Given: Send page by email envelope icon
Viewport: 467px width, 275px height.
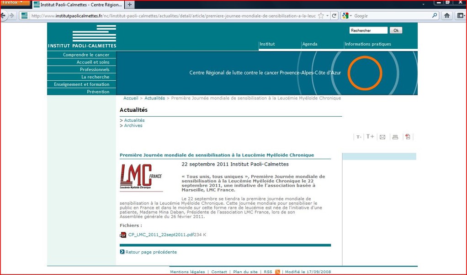Looking at the screenshot, I should coord(382,137).
